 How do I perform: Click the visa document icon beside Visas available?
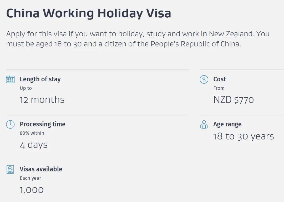click(x=10, y=169)
